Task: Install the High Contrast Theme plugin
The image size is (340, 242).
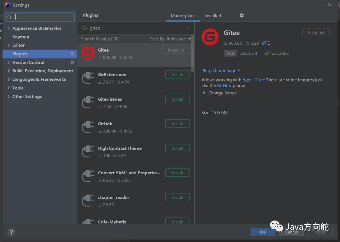Action: pos(177,148)
